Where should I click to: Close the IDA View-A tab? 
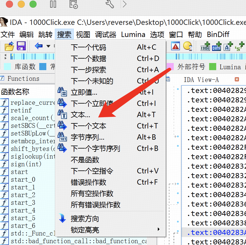[x=237, y=79]
